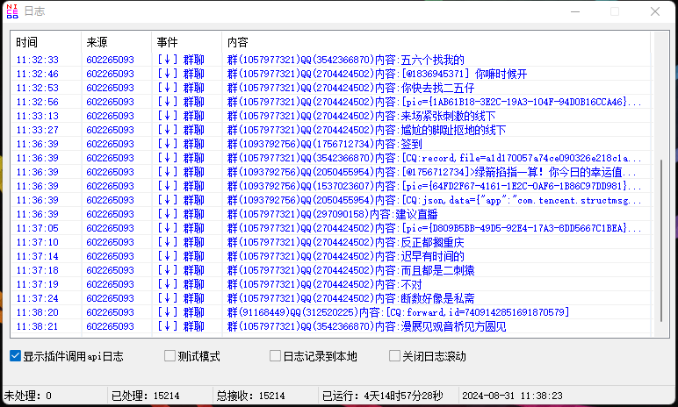The width and height of the screenshot is (678, 407).
Task: Click the 内容 column header
Action: [x=237, y=42]
